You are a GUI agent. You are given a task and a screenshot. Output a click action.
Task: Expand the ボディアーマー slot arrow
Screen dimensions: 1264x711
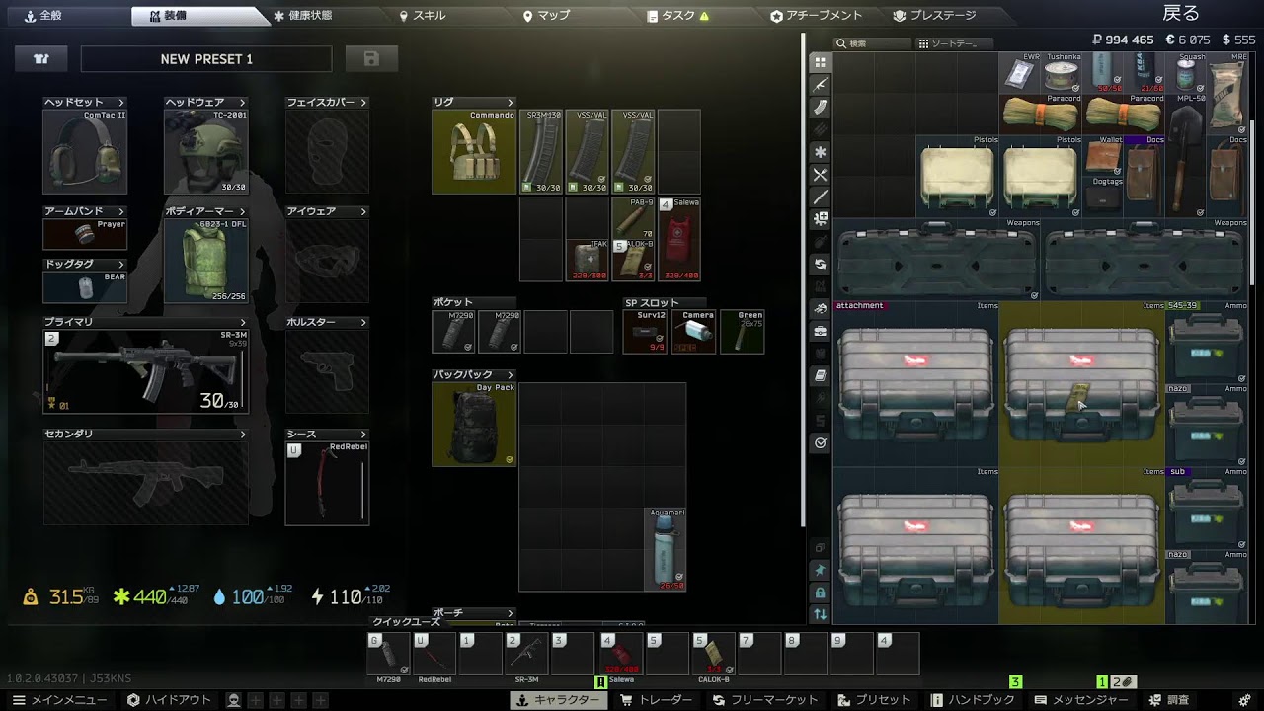click(x=242, y=211)
